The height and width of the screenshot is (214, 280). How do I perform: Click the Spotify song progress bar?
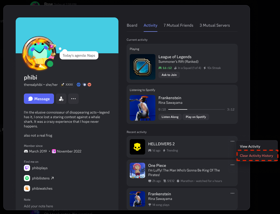[x=197, y=109]
